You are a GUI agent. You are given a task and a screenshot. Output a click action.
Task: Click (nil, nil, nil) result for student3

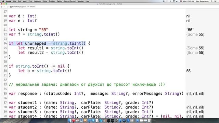click(195, 112)
